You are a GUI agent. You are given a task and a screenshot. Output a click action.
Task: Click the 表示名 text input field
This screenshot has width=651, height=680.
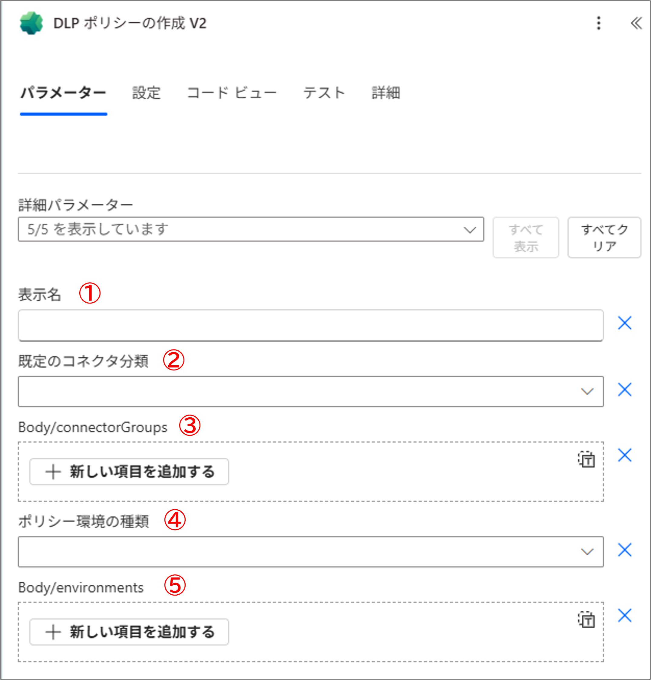tap(311, 325)
